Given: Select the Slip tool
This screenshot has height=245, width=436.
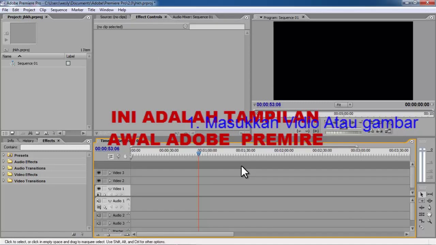Looking at the screenshot, I should click(430, 194).
